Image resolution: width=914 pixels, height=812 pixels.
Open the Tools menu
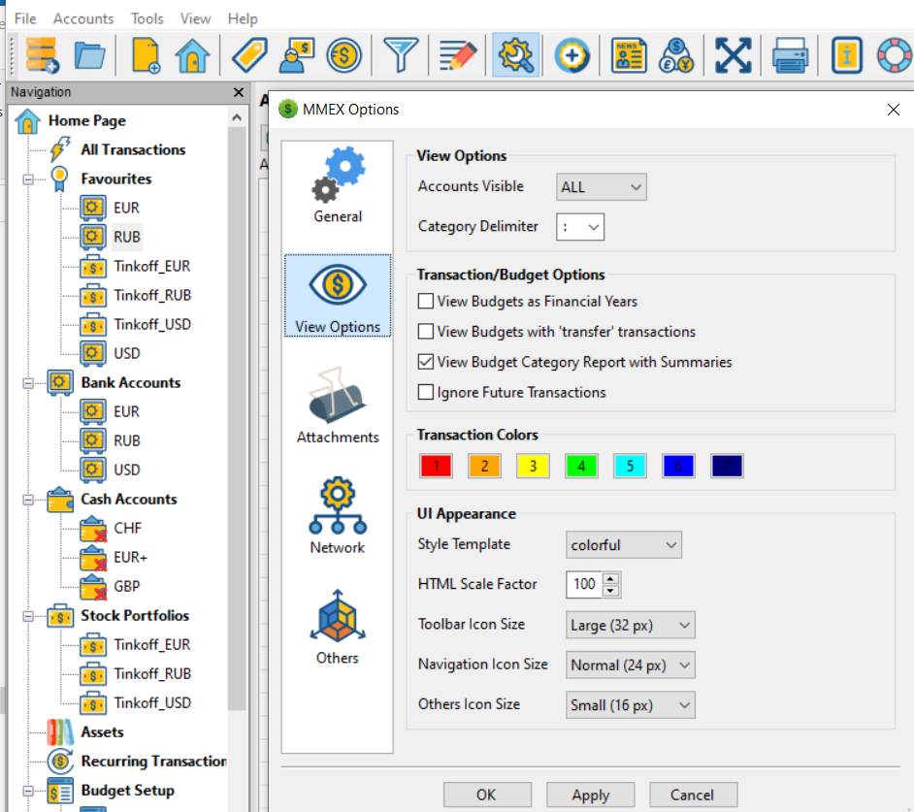[x=147, y=18]
